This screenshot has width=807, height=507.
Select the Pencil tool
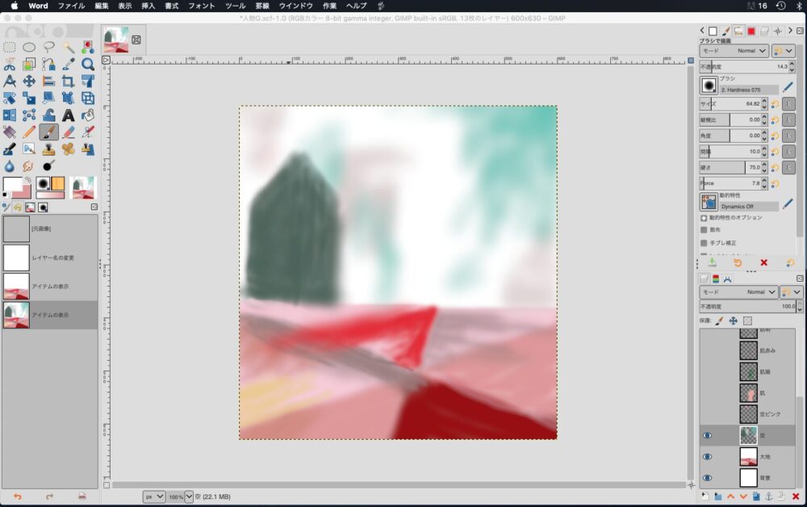click(29, 132)
